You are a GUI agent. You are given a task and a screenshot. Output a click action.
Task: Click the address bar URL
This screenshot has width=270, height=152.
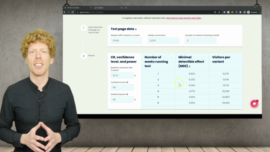91,12
